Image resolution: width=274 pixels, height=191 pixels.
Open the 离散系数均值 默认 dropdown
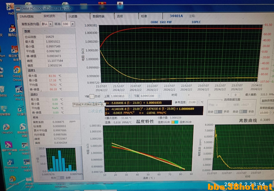(x=50, y=24)
